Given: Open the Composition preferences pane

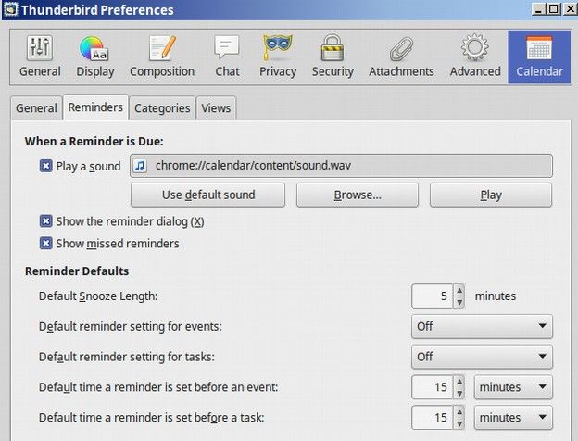Looking at the screenshot, I should coord(162,57).
